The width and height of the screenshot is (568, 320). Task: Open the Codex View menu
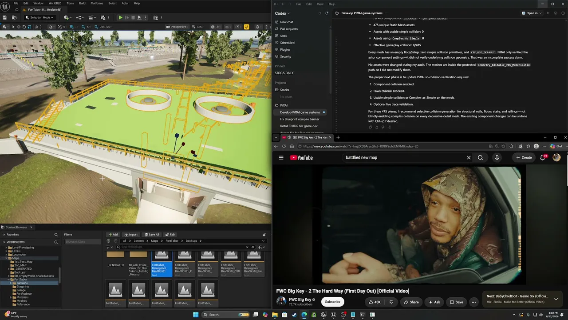[x=320, y=4]
